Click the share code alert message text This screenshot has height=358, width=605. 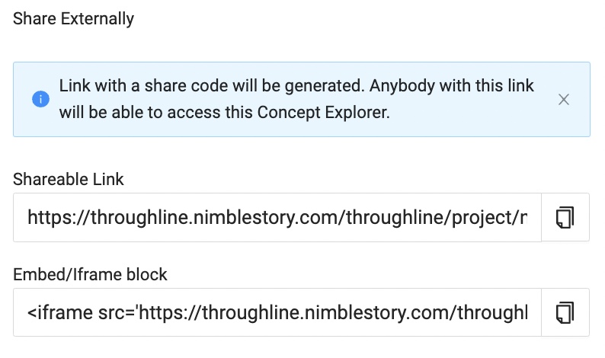point(297,85)
